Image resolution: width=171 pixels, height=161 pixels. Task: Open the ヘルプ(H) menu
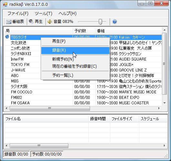click(67, 14)
